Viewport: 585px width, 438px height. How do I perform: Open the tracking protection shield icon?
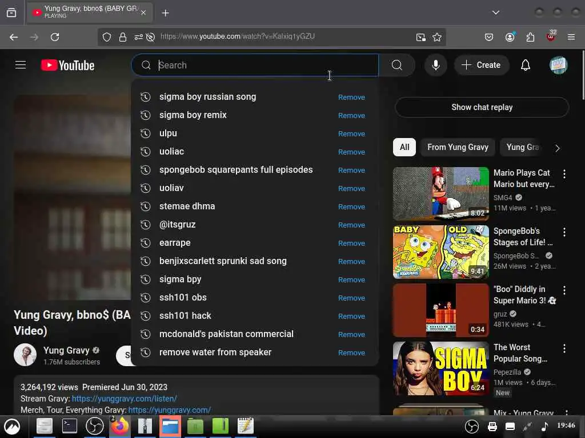[107, 37]
